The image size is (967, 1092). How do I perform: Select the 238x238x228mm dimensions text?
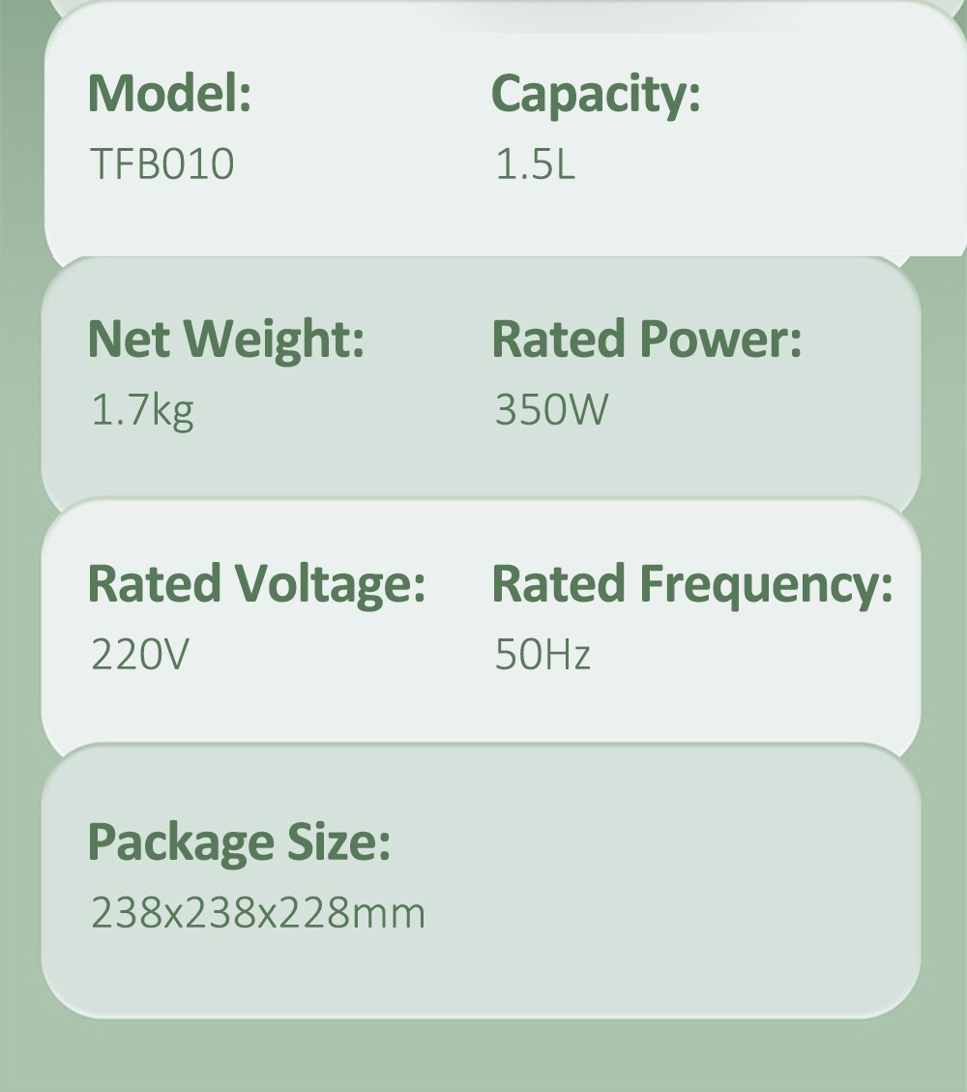coord(258,913)
